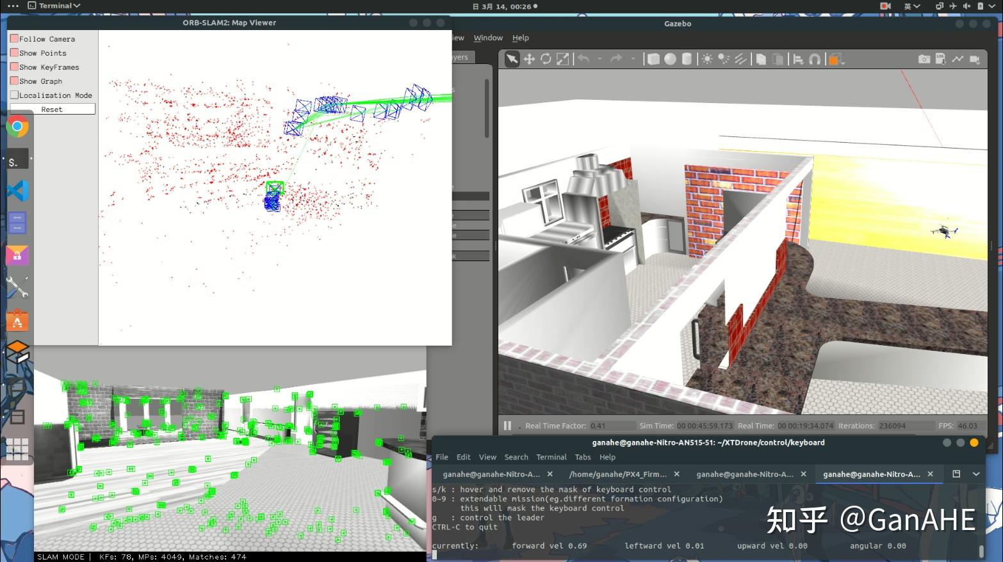Screen dimensions: 1003x562
Task: Add a point light in Gazebo
Action: 707,60
